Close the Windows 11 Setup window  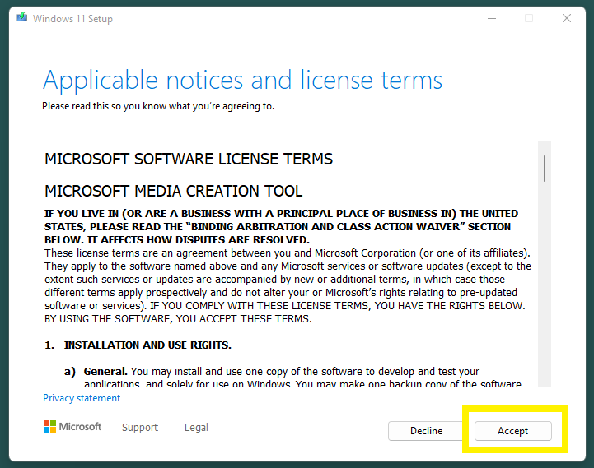click(567, 18)
